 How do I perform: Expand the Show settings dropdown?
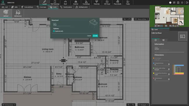(142, 19)
